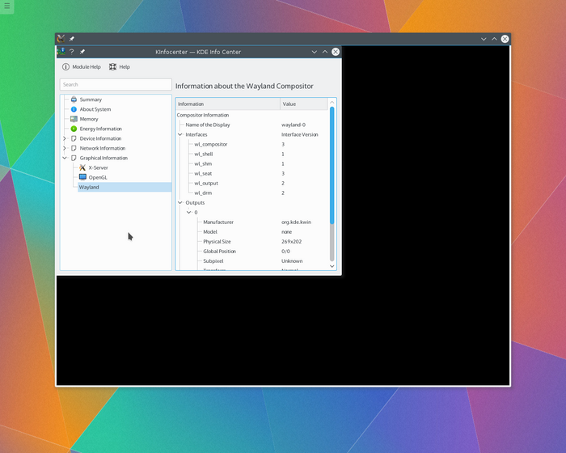Click the question mark titlebar icon
The width and height of the screenshot is (566, 453).
click(x=71, y=52)
